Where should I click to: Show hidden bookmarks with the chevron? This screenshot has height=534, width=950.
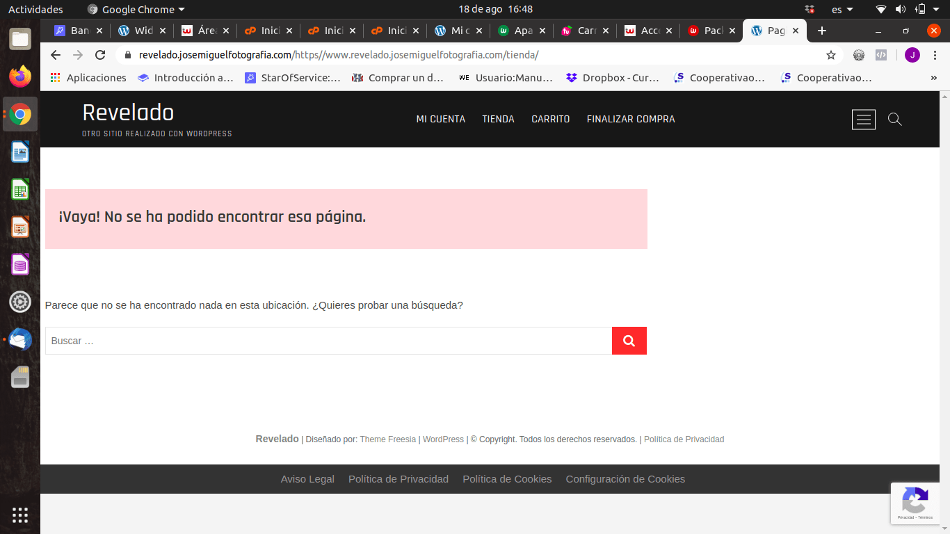(x=933, y=78)
